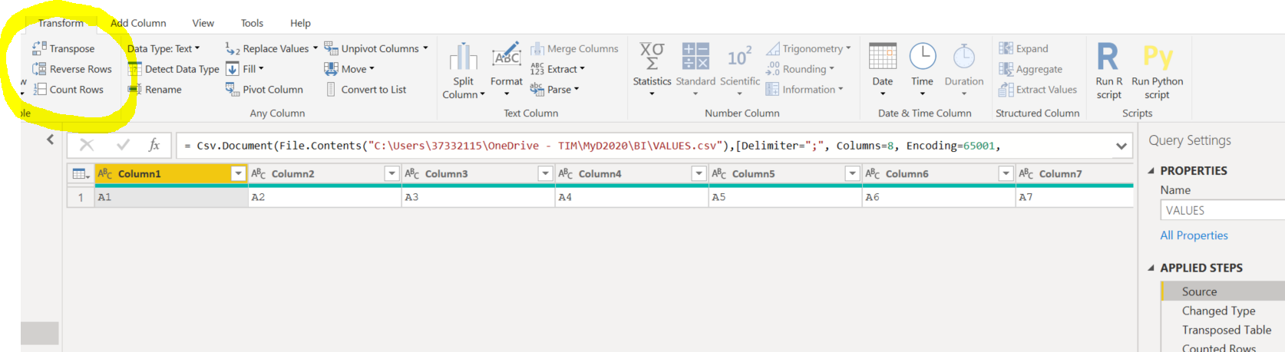
Task: Open the Column4 filter dropdown
Action: pyautogui.click(x=699, y=174)
